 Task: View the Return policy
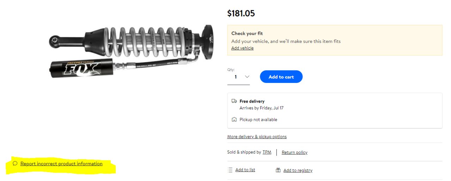click(294, 153)
